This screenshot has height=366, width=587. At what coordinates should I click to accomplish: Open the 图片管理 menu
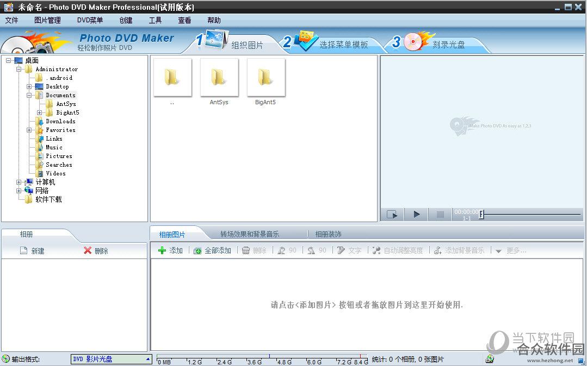click(x=47, y=20)
